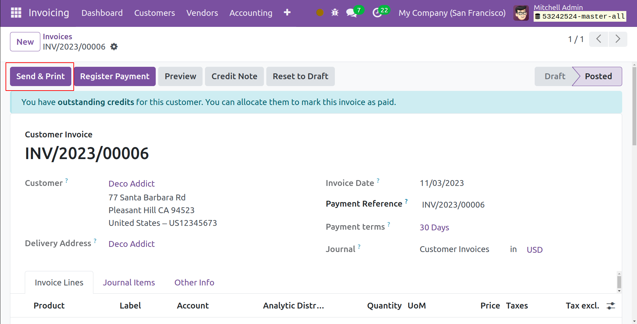This screenshot has height=324, width=637.
Task: Click the Customer Invoices journal value
Action: tap(454, 249)
